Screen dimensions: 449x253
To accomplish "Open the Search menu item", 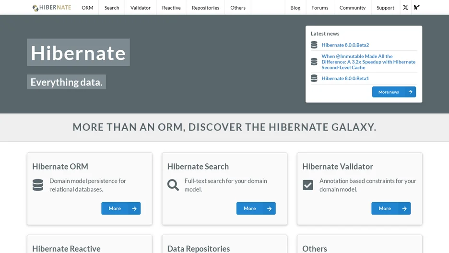I will [112, 8].
